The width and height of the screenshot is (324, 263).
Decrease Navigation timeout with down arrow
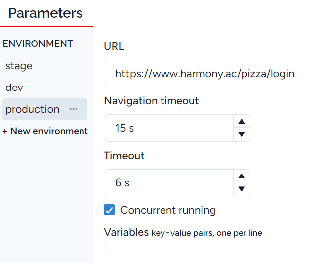tap(242, 134)
